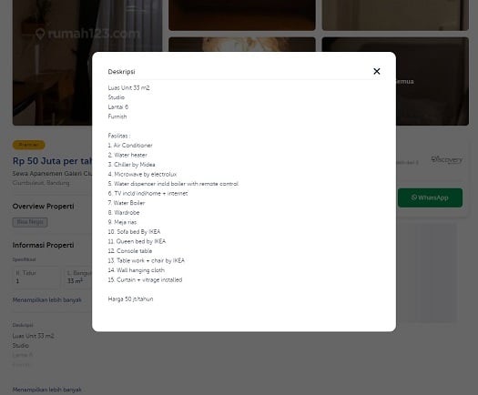
Task: Select the Bisa Nego tag
Action: pos(30,222)
